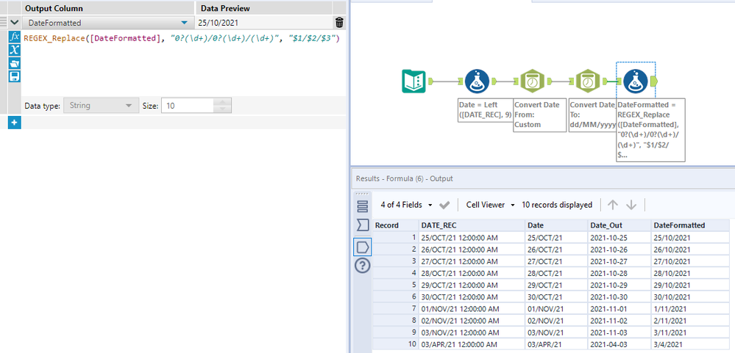Add a new expression with the plus button
Screen dimensions: 735x353
tap(14, 123)
